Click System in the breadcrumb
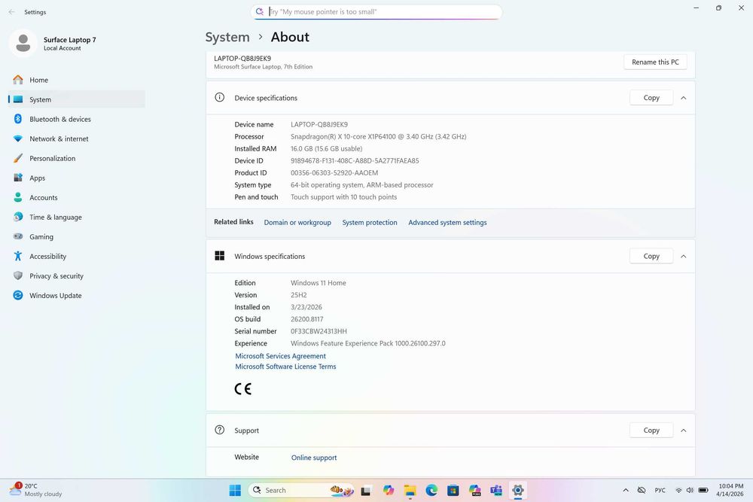Viewport: 753px width, 502px height. click(227, 37)
